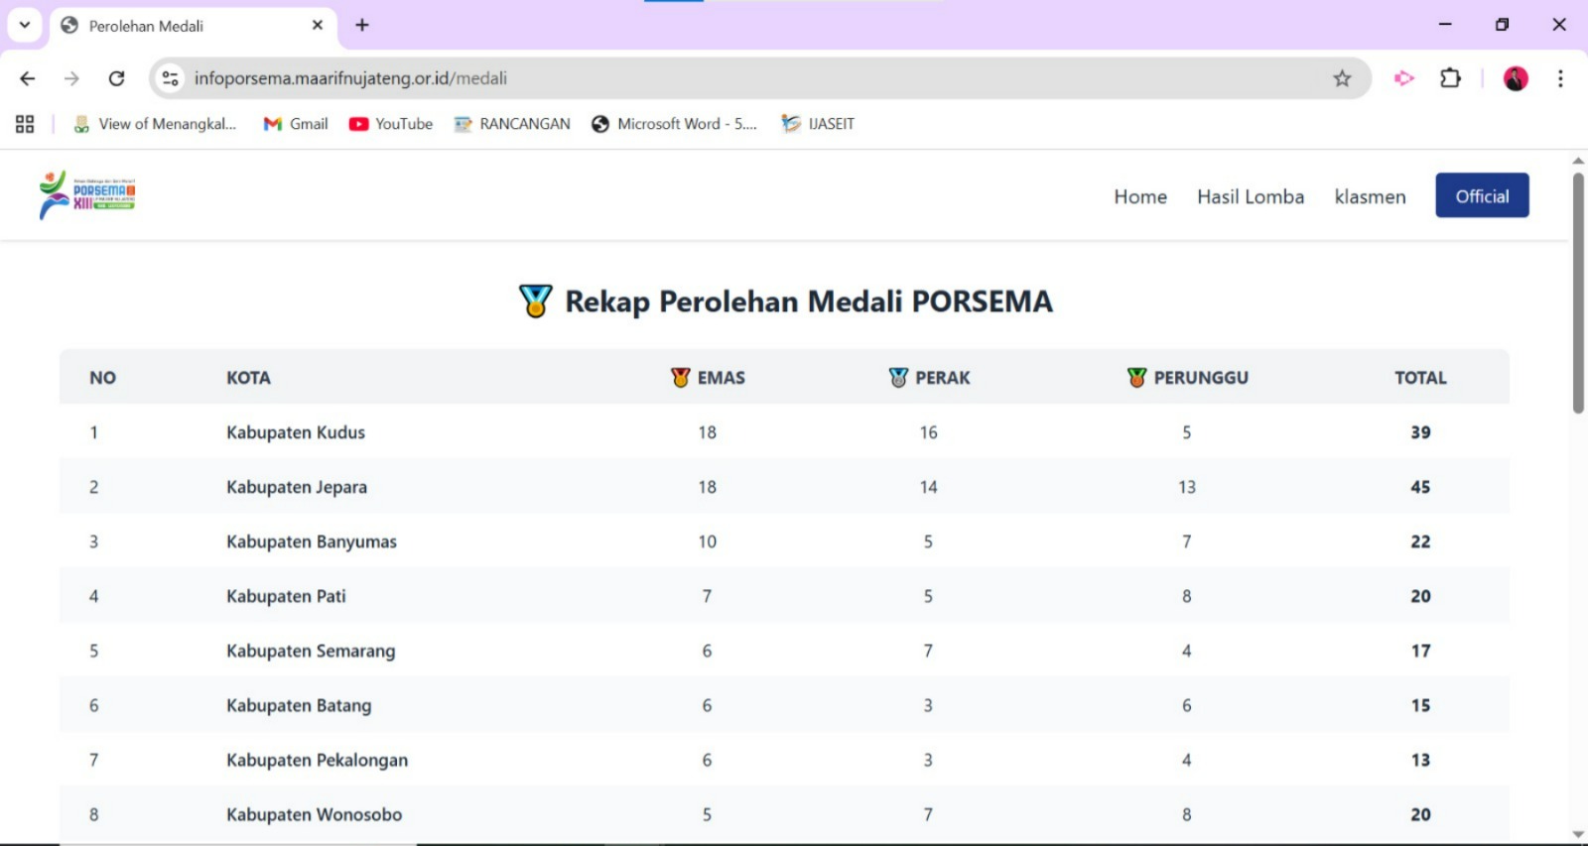This screenshot has width=1588, height=846.
Task: Click the page vertical scrollbar thumb
Action: (x=1578, y=293)
